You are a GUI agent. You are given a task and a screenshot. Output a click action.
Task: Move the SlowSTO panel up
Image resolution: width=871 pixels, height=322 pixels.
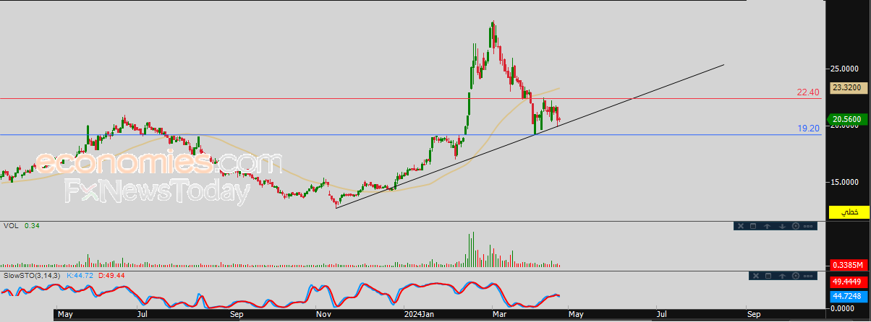click(782, 276)
